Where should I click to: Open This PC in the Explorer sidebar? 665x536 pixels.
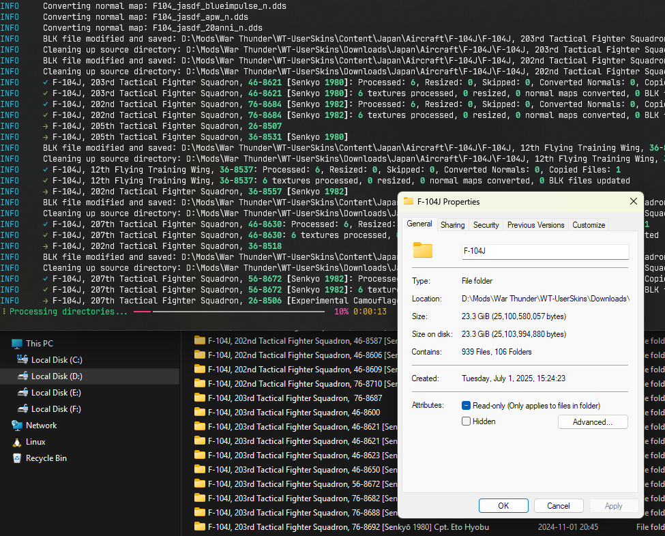coord(40,344)
